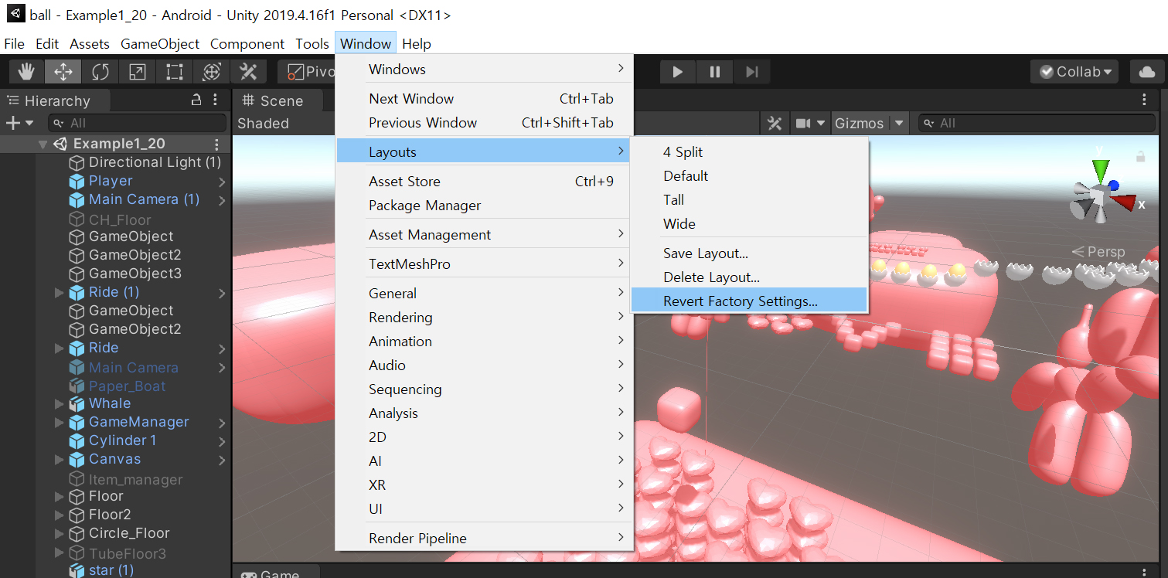Select the Scale tool
This screenshot has width=1168, height=578.
click(x=137, y=72)
